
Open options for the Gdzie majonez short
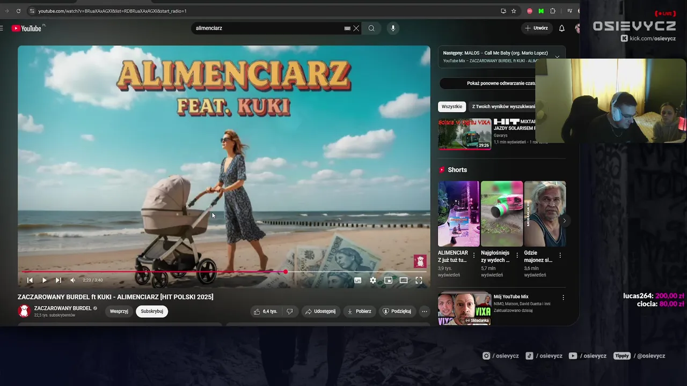point(560,256)
